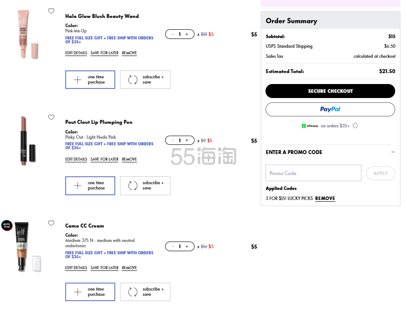Edit details of Halo Glow Blush Beauty Wand
This screenshot has width=407, height=312.
(76, 53)
